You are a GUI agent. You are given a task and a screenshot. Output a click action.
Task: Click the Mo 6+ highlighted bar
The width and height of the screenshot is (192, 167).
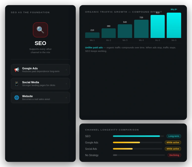coord(174,25)
